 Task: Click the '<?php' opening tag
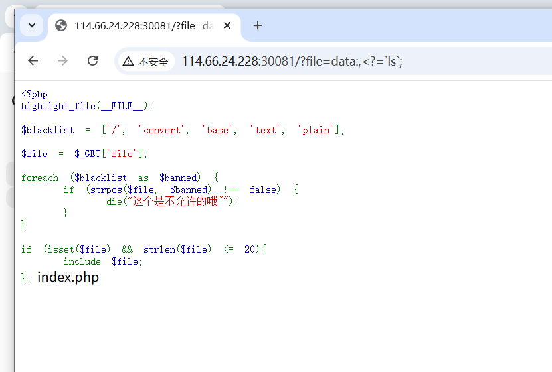pos(34,94)
